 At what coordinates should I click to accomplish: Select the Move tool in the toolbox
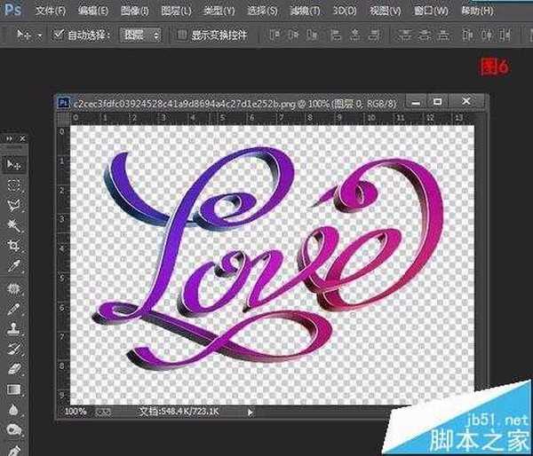tap(14, 165)
